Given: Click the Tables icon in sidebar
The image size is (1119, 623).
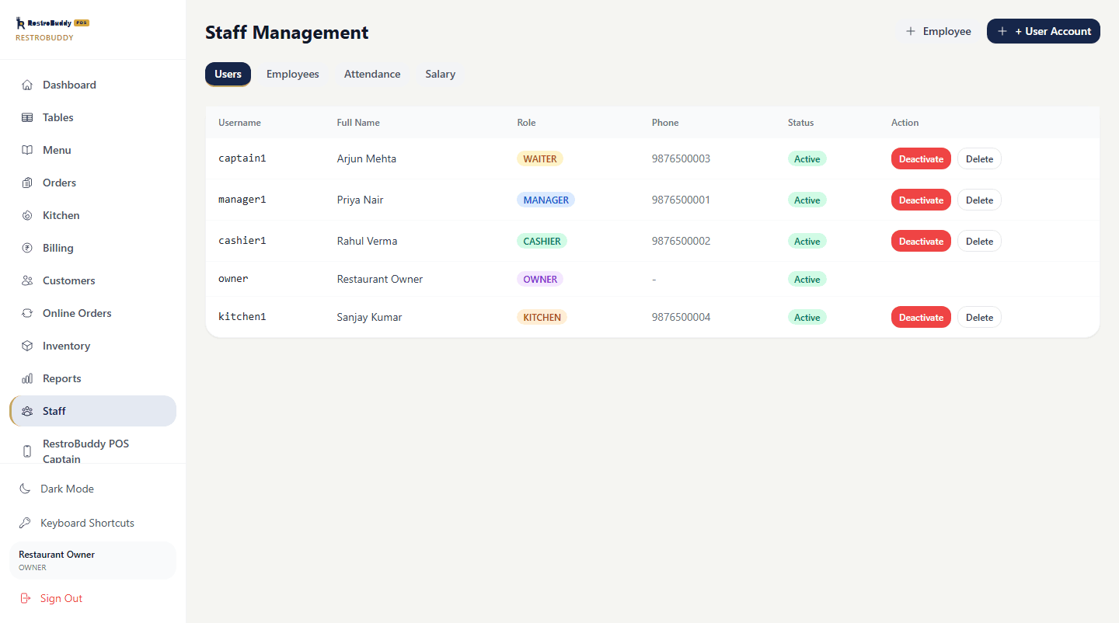Looking at the screenshot, I should coord(27,117).
